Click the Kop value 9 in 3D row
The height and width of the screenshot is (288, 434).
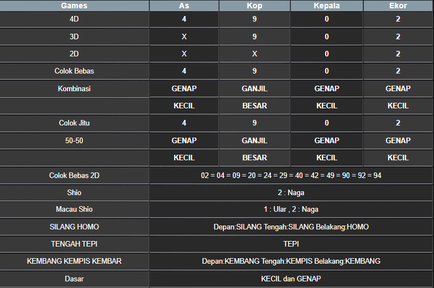[x=254, y=36]
